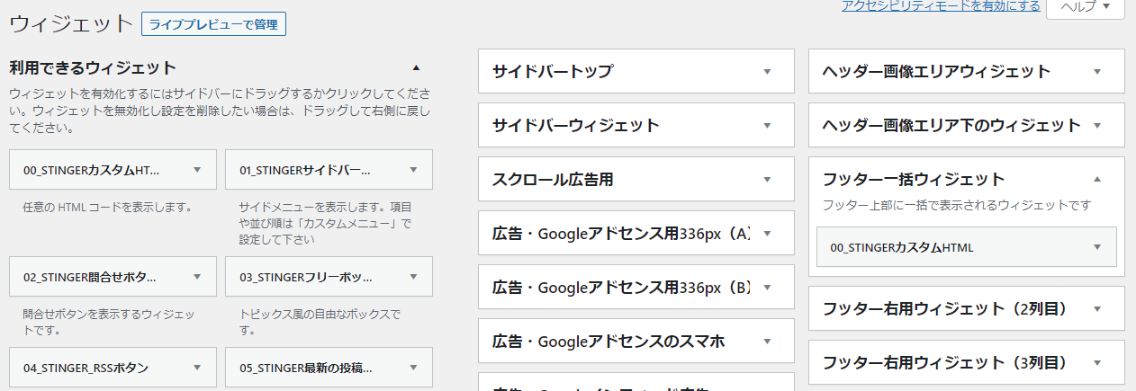Expand the サイドバートップ widget area
This screenshot has width=1136, height=391.
coord(767,71)
